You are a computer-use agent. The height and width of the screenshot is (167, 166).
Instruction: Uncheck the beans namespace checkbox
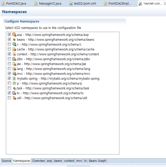tap(9, 39)
